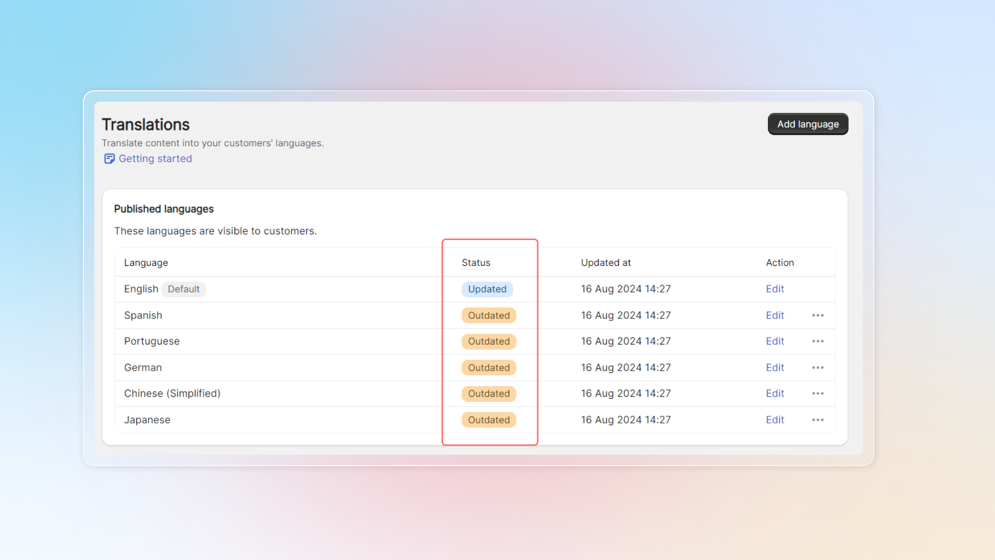This screenshot has width=995, height=560.
Task: Open the Getting started guide link
Action: pyautogui.click(x=155, y=159)
